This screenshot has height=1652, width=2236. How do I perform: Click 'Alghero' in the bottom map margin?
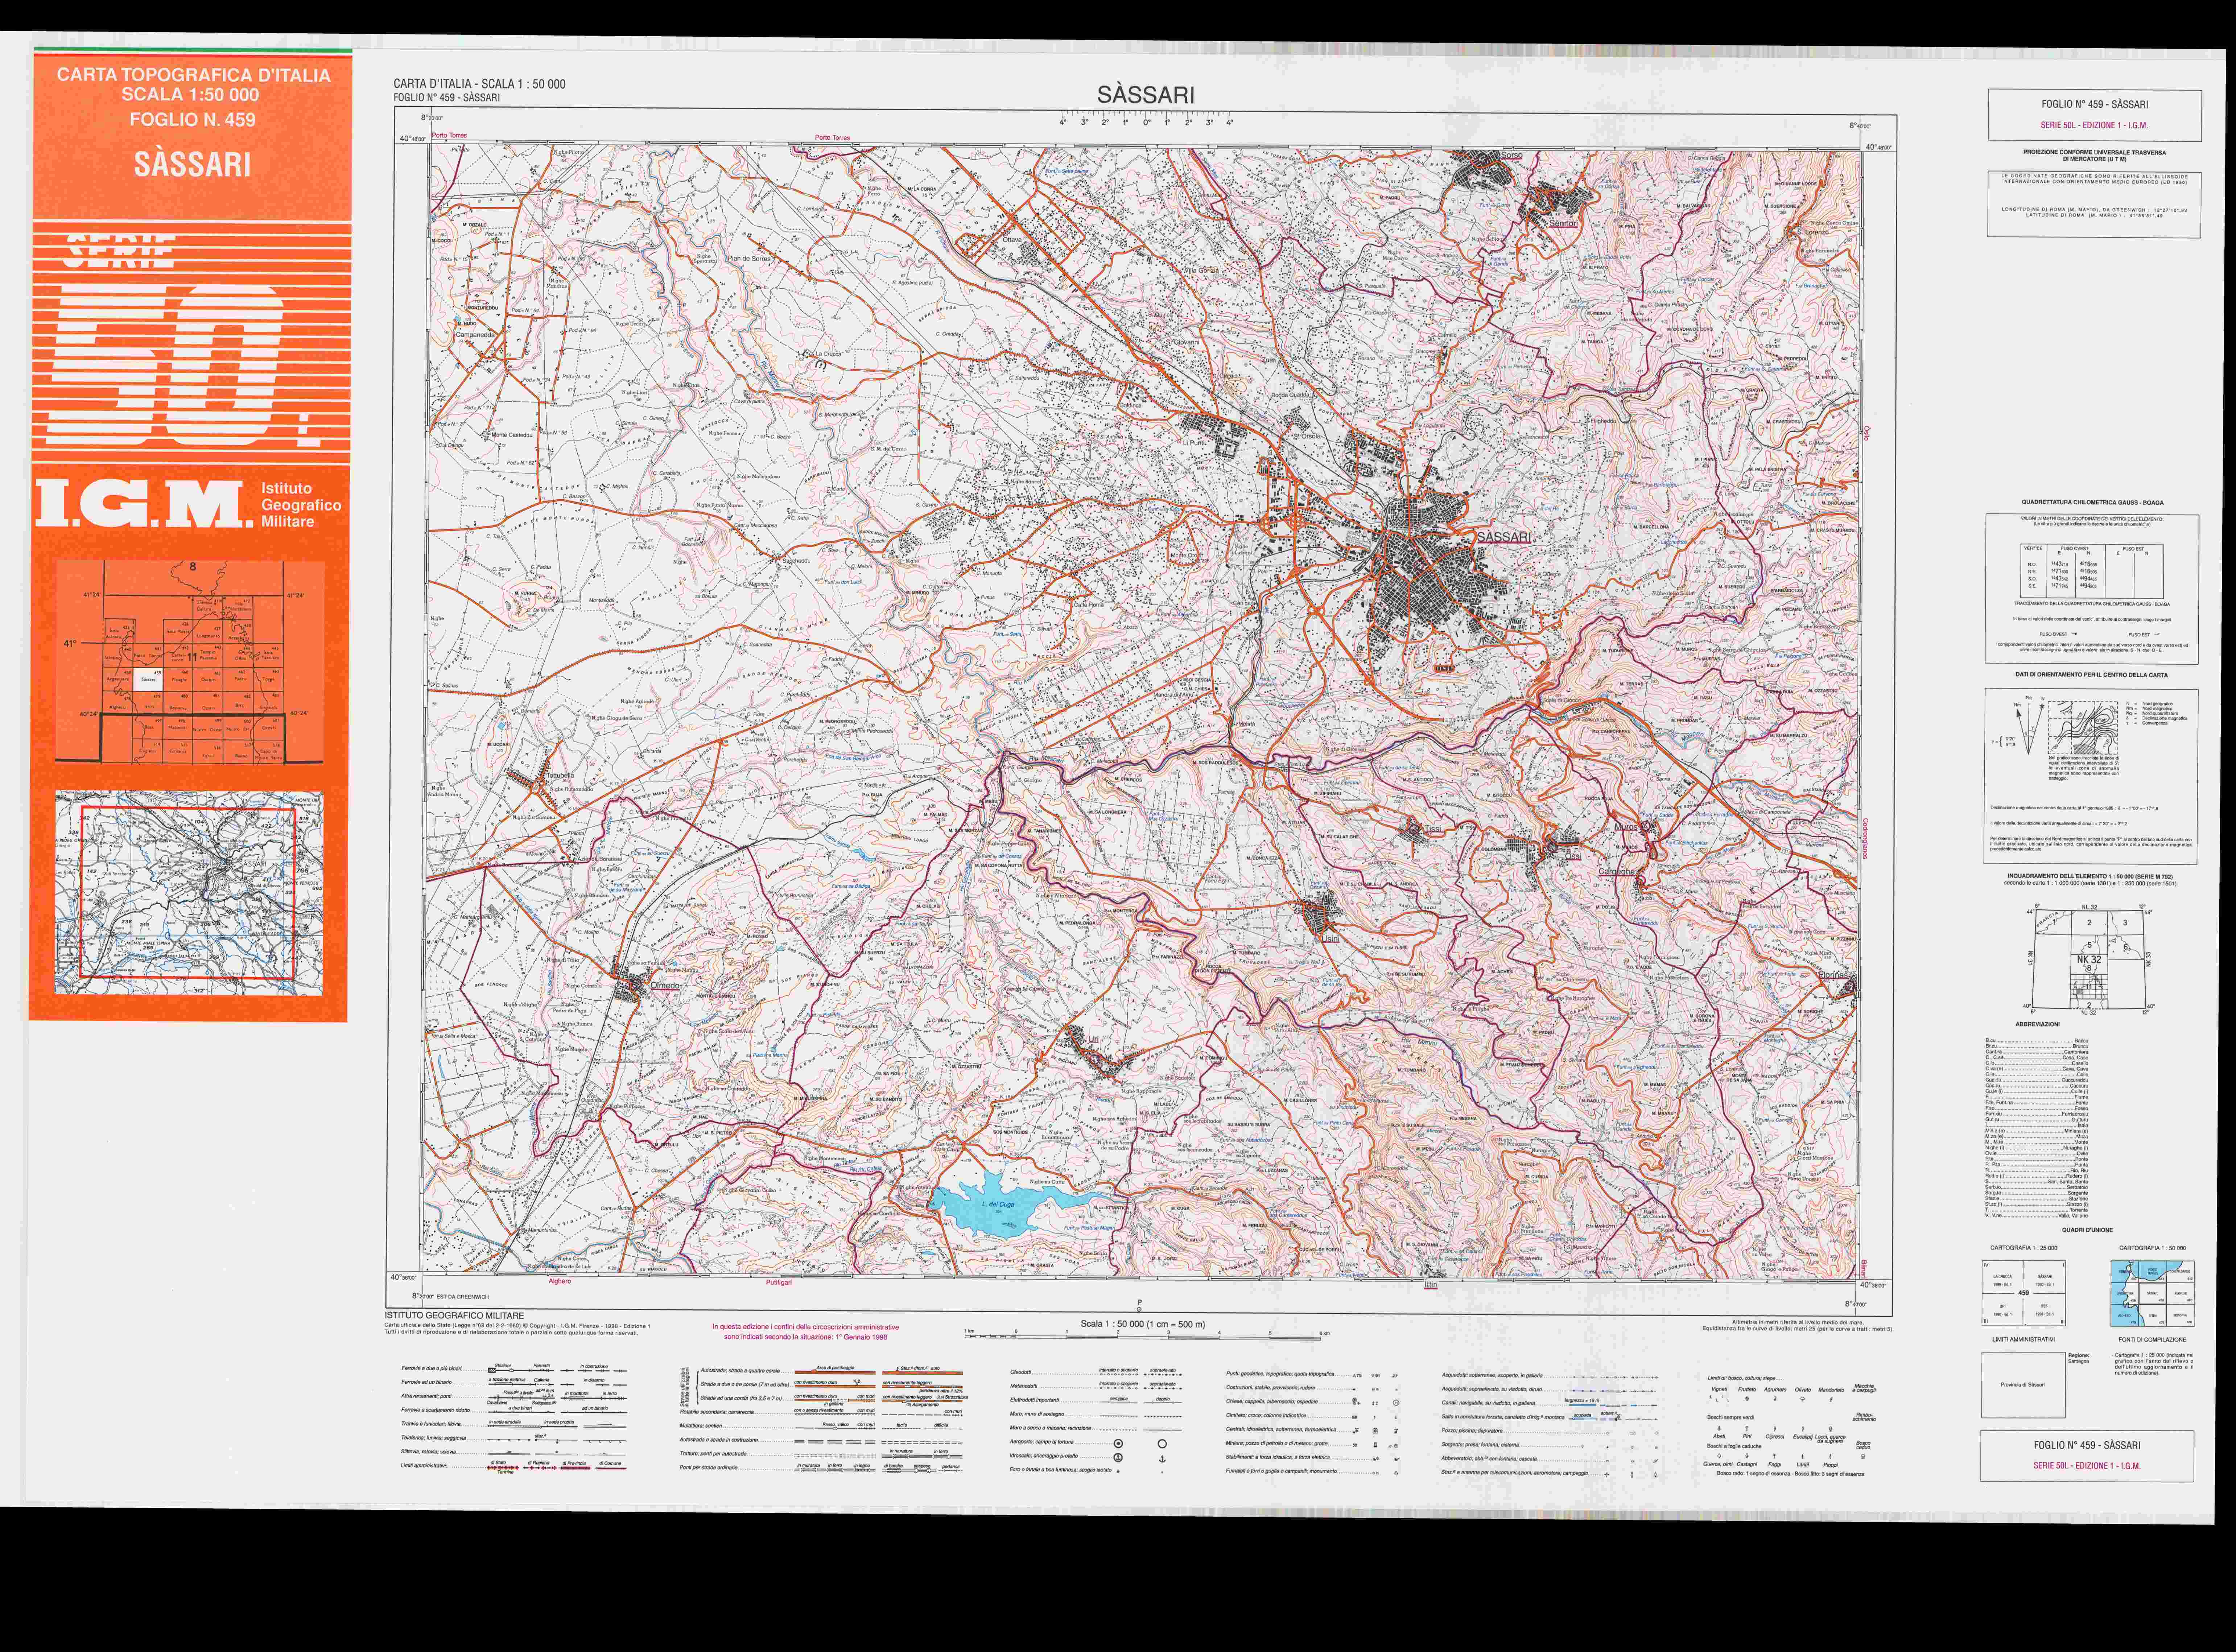click(x=559, y=1281)
